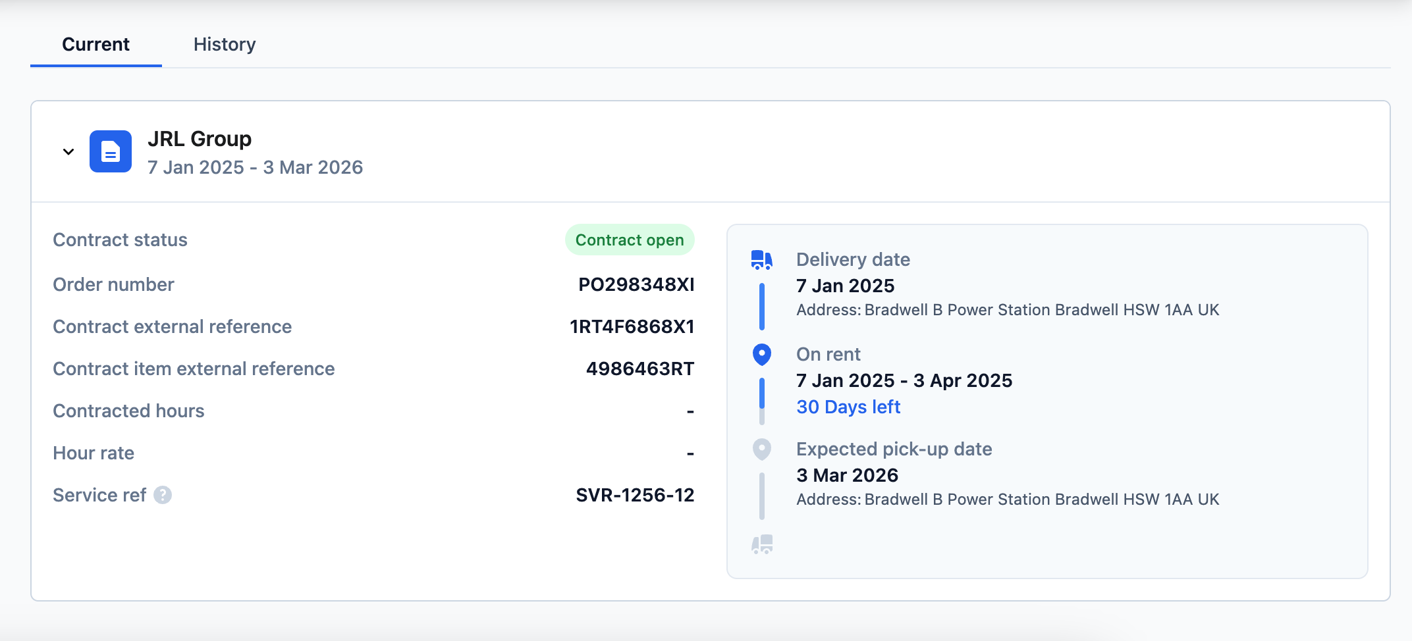Toggle visibility of the Expected pick-up section
Image resolution: width=1412 pixels, height=641 pixels.
[762, 449]
